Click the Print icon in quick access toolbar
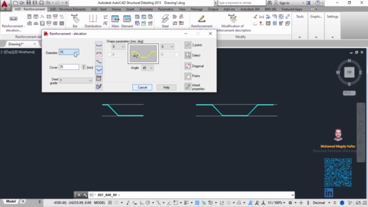The image size is (368, 207). pyautogui.click(x=41, y=3)
